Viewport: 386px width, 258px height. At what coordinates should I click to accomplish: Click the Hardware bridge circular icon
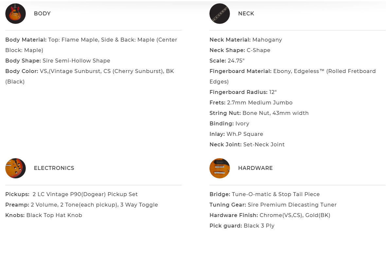(219, 168)
